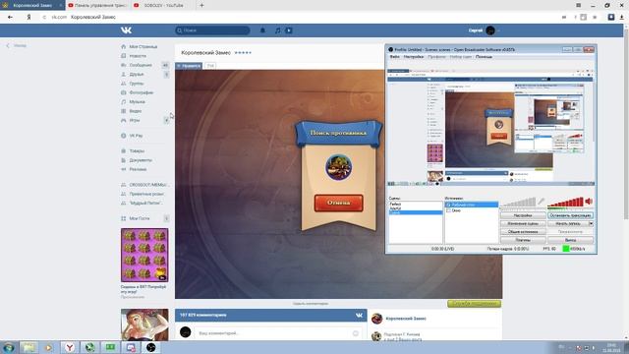Click the green support button below the game
Screen dimensions: 629x354
tap(474, 304)
